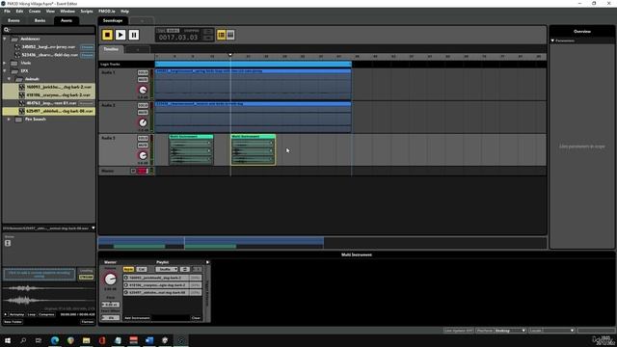This screenshot has height=347, width=617.
Task: Click the loop playlist icon next to Shuffle
Action: coord(184,270)
